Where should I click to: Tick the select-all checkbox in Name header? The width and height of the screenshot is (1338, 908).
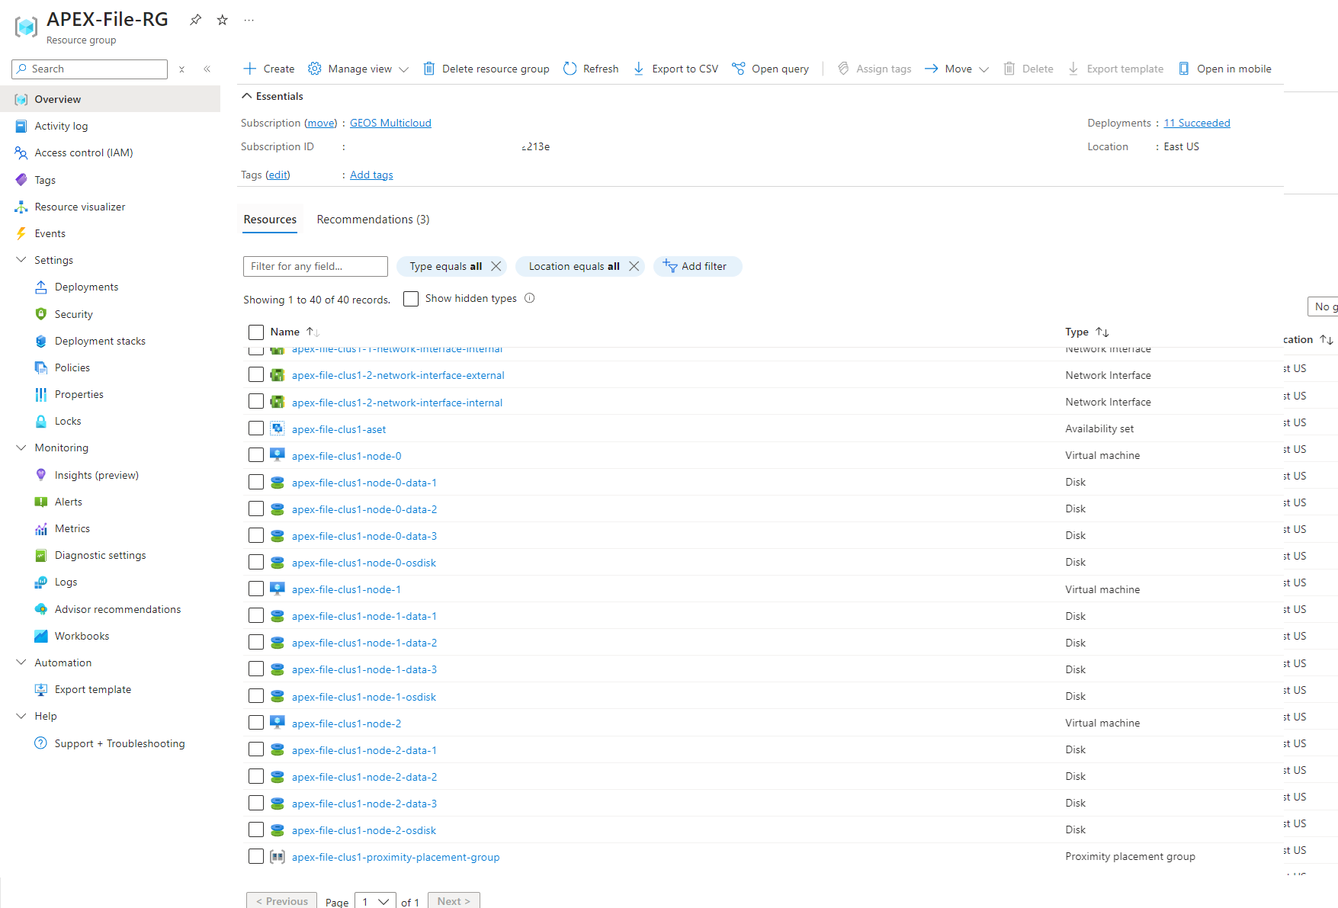(256, 332)
